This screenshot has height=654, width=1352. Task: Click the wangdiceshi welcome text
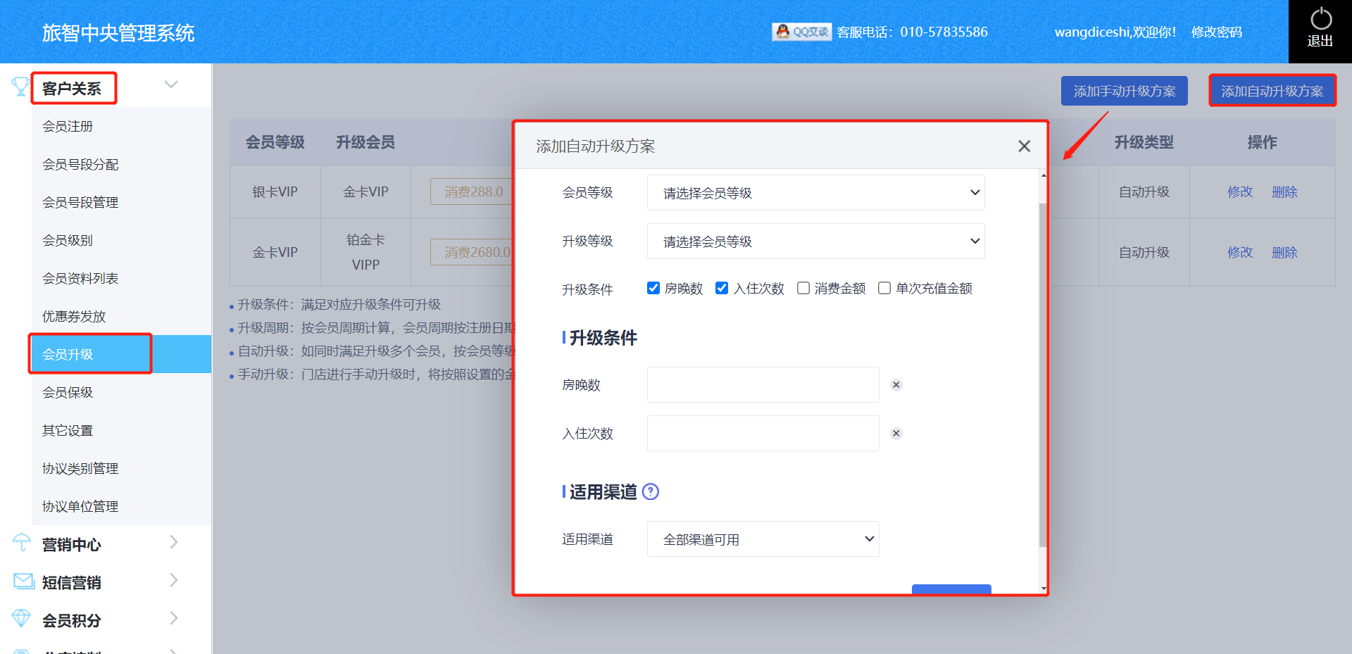click(x=1115, y=32)
